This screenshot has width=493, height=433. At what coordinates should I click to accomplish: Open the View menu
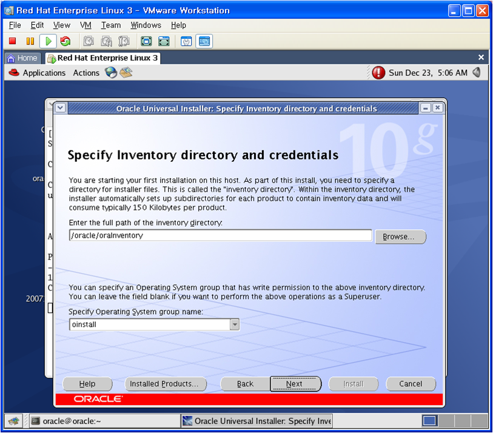pyautogui.click(x=62, y=25)
